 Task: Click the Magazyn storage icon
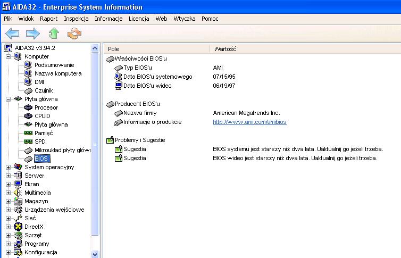click(18, 201)
